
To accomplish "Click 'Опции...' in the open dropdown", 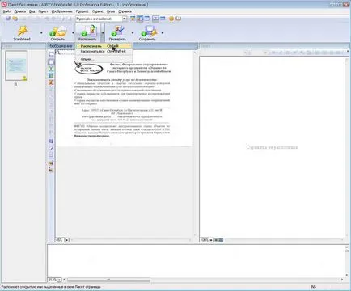I will (x=87, y=59).
